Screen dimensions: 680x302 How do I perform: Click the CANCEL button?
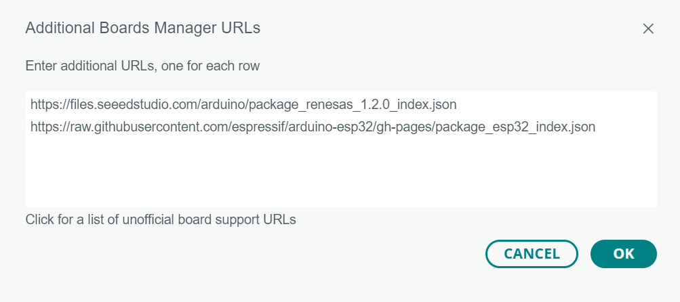tap(532, 254)
